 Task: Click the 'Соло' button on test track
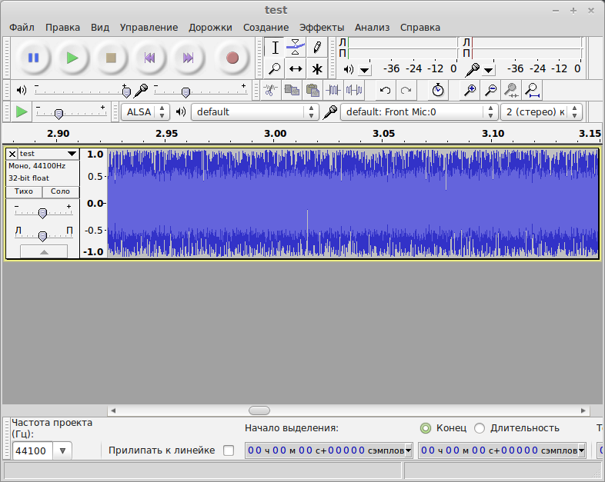click(61, 191)
